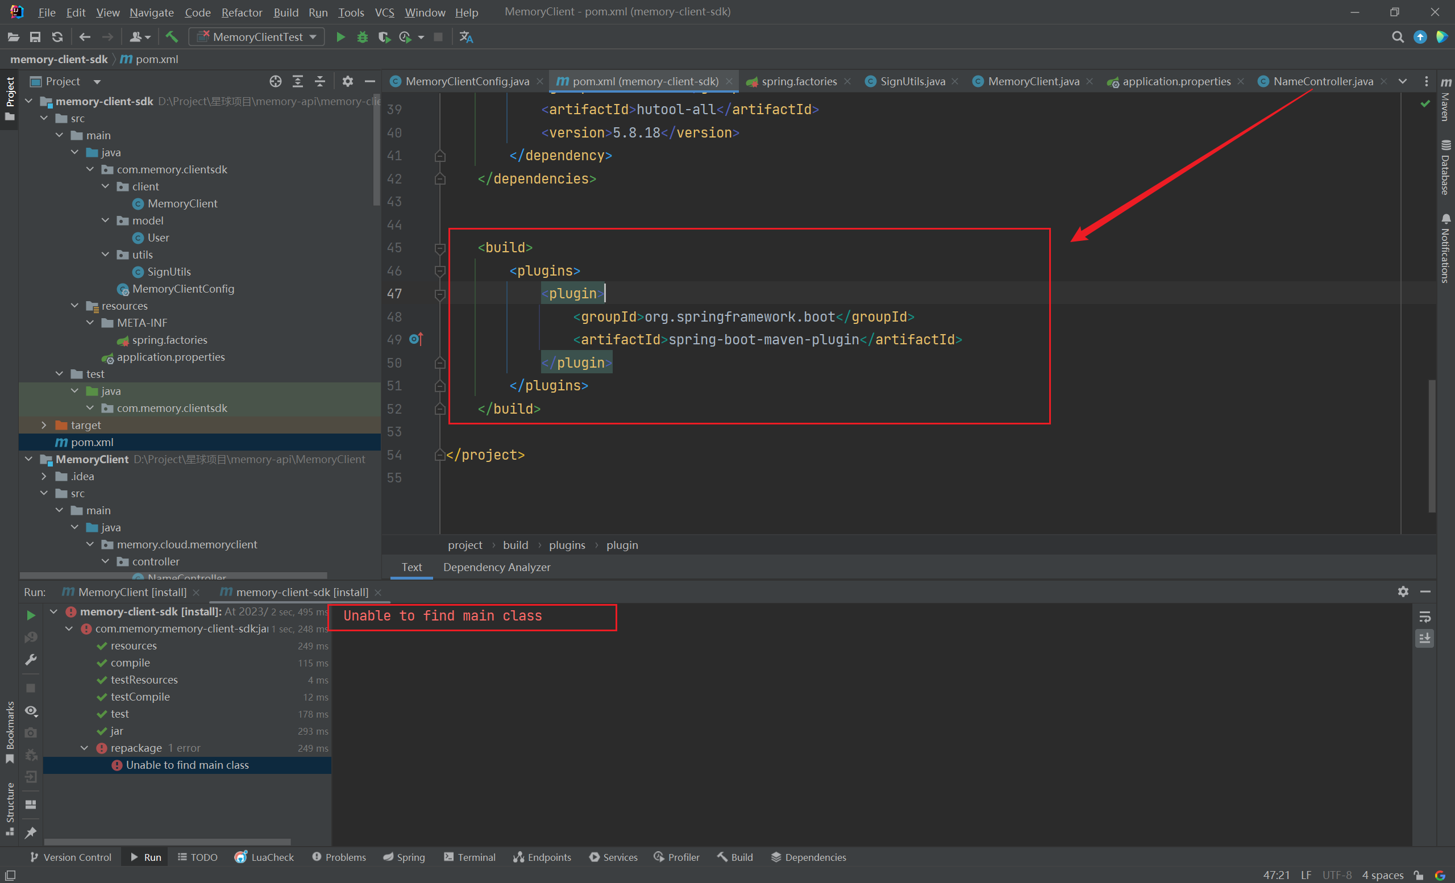Click the 47:21 cursor position indicator
1455x883 pixels.
pyautogui.click(x=1276, y=875)
